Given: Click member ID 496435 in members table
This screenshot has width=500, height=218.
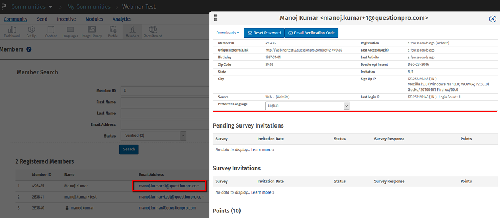Looking at the screenshot, I should [x=38, y=186].
